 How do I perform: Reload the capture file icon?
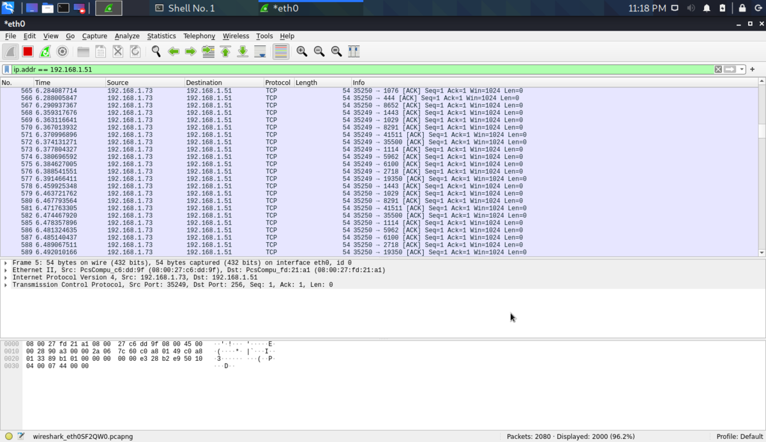point(135,52)
